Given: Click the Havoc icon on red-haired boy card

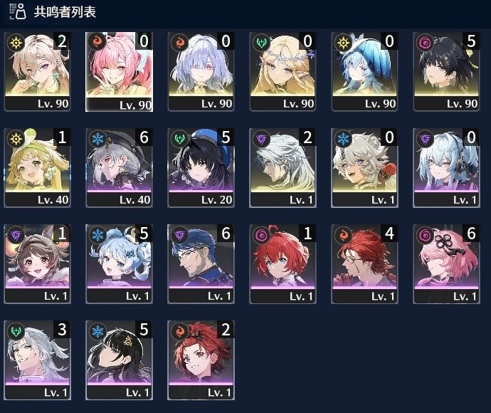Looking at the screenshot, I should [x=261, y=235].
